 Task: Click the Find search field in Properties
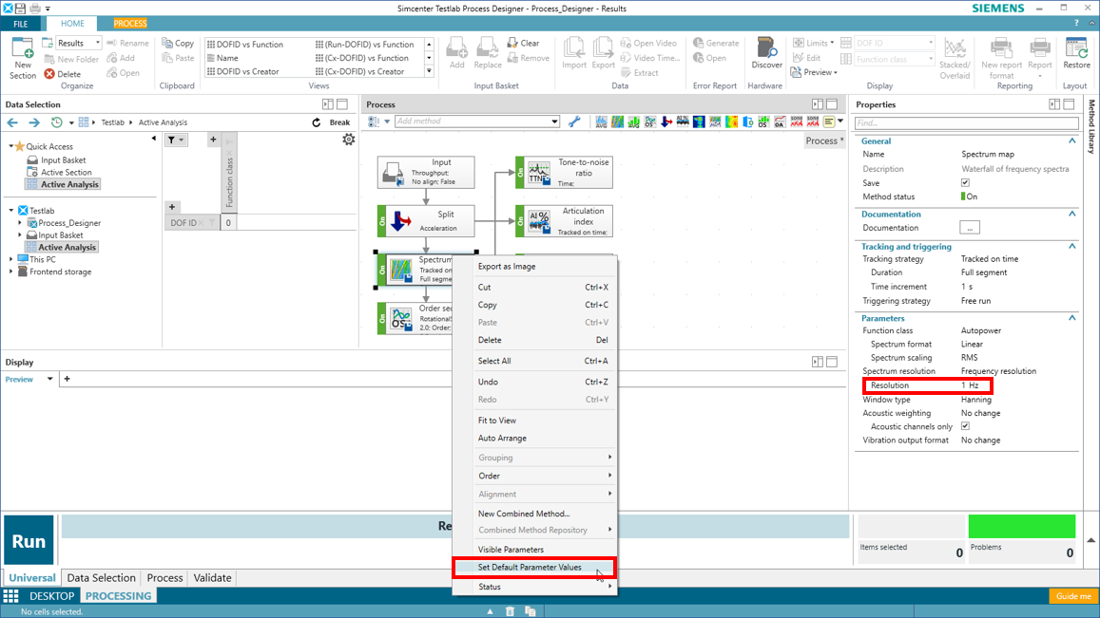pyautogui.click(x=966, y=122)
